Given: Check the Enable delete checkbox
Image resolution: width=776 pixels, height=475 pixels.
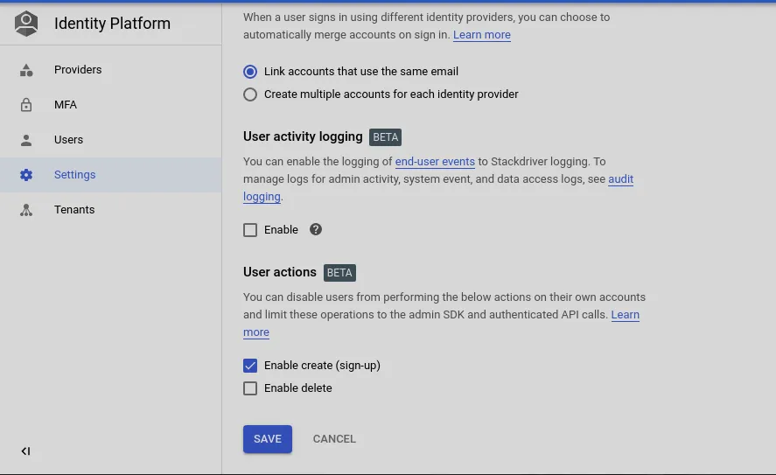Looking at the screenshot, I should [251, 388].
